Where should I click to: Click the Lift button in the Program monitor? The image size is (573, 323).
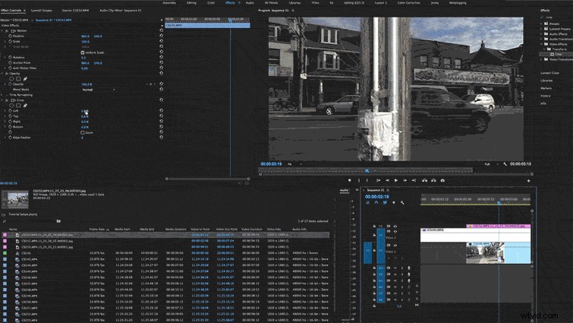(x=425, y=180)
